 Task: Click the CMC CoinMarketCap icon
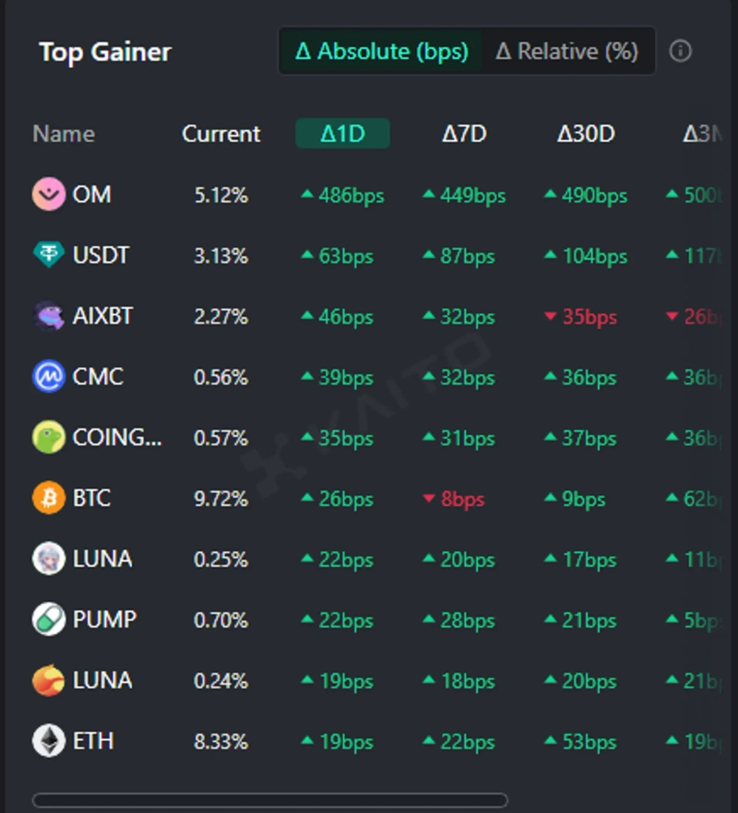coord(49,377)
